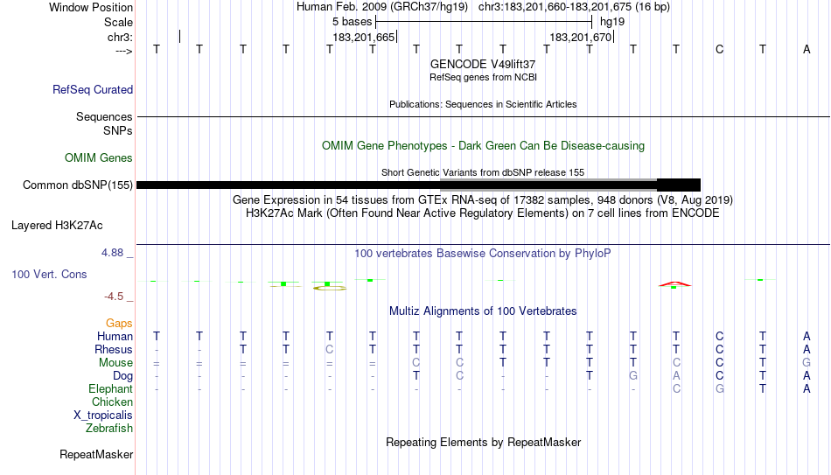Open Multiz Alignments of 100 Vertebrates title
Screen dimensions: 831x475
click(x=483, y=311)
